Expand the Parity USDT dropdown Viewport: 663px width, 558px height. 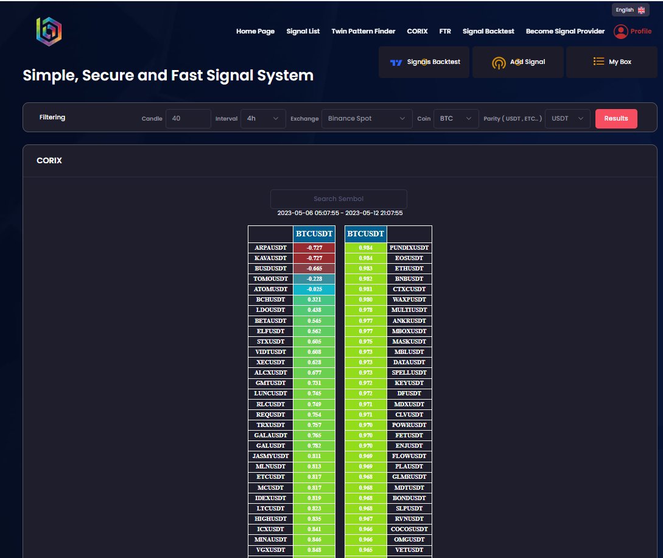coord(567,118)
